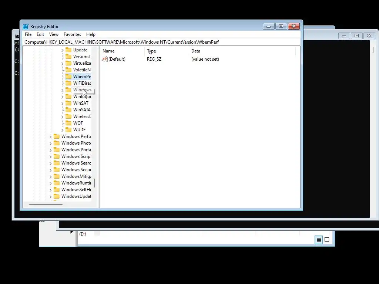Select the Windows Photo folder icon

pos(57,143)
